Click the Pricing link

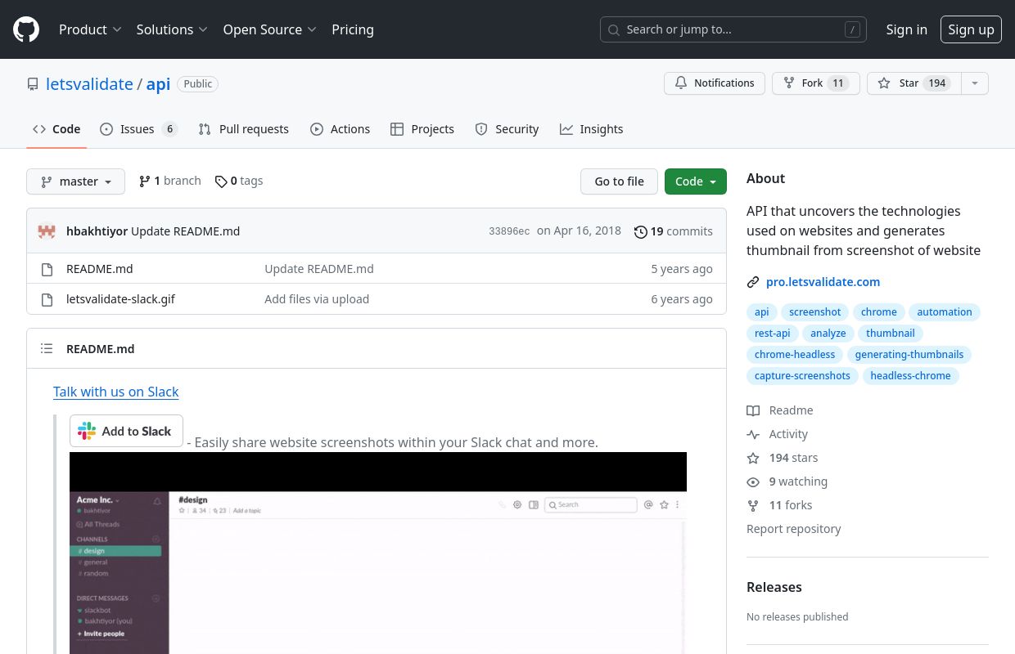point(353,29)
